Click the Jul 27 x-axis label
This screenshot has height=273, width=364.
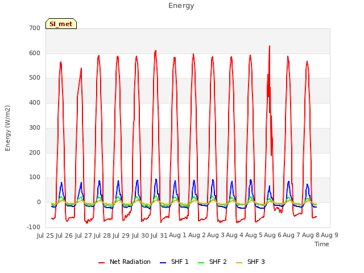click(x=84, y=235)
